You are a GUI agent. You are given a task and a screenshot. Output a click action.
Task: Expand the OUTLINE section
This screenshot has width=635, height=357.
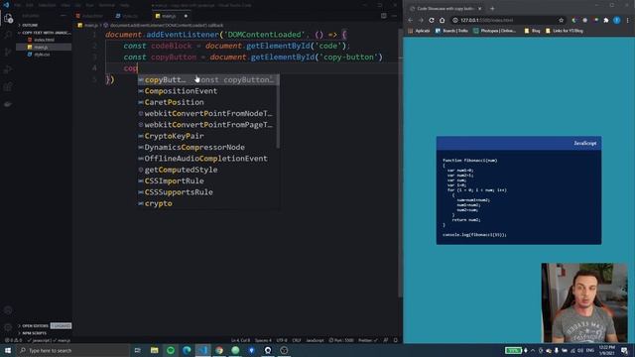(31, 25)
